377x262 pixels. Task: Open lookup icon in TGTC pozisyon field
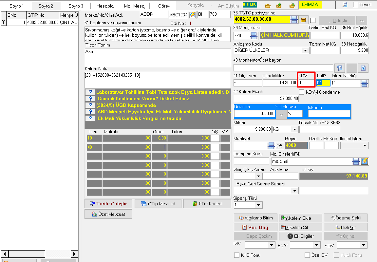(294, 19)
